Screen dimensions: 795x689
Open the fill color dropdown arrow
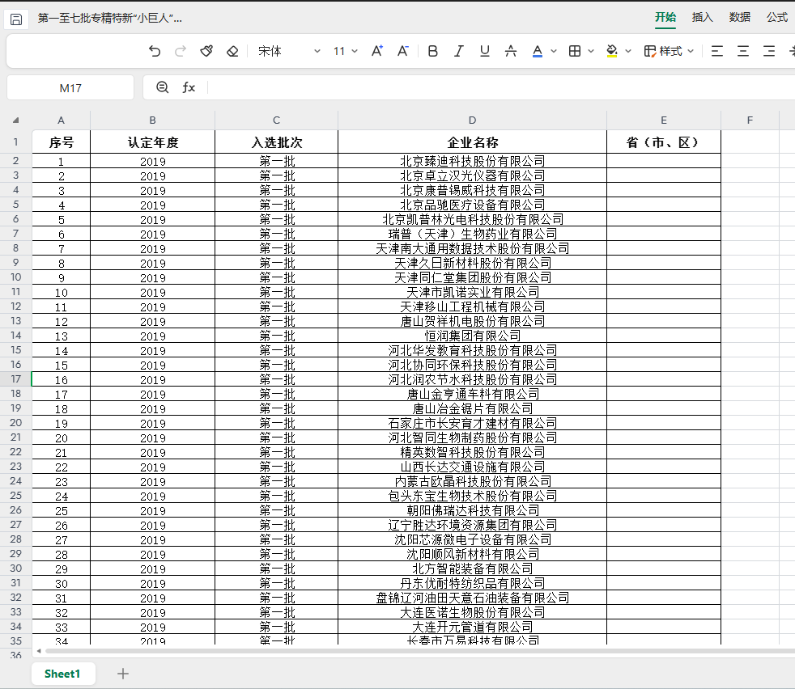(628, 51)
